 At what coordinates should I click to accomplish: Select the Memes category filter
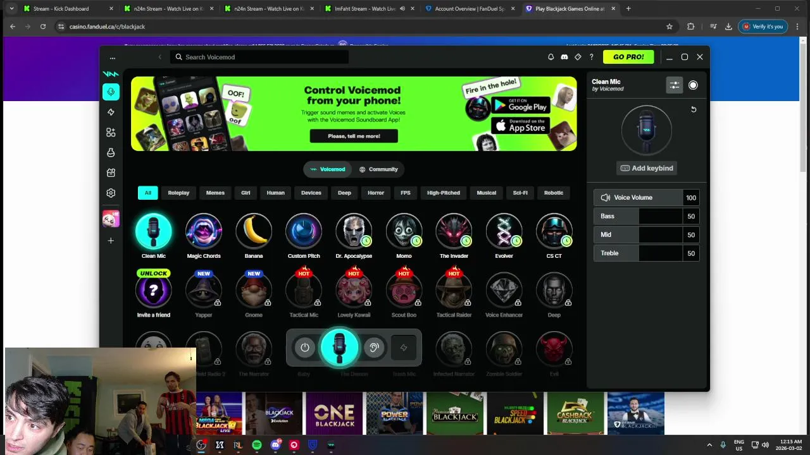tap(215, 193)
